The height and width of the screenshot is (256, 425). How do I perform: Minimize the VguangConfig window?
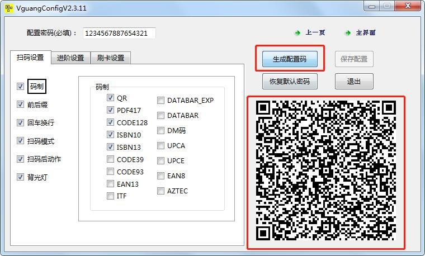pyautogui.click(x=372, y=6)
